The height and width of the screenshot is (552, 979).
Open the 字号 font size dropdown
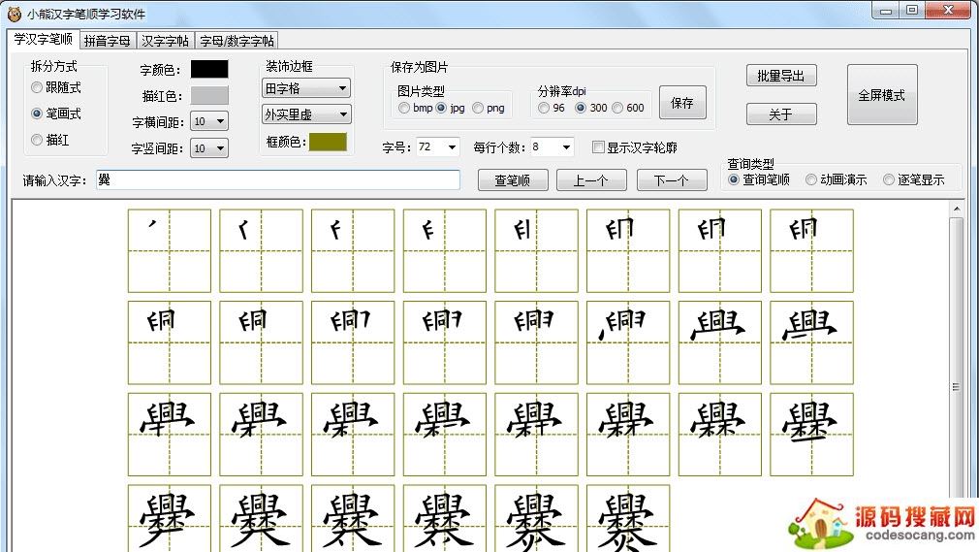(x=437, y=147)
